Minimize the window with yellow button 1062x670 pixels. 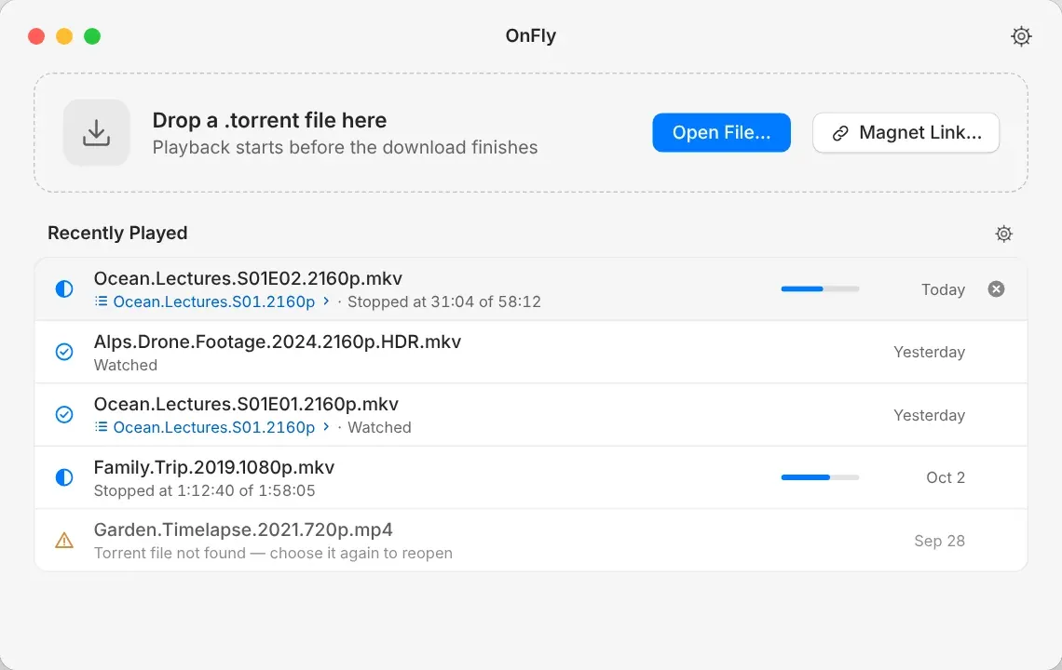64,36
